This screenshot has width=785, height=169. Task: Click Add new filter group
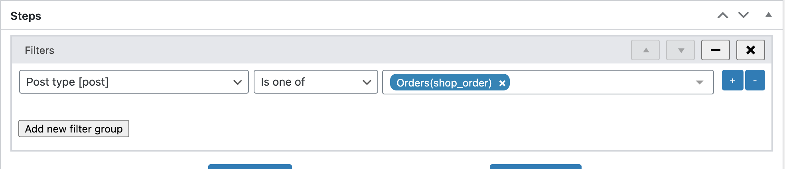74,129
